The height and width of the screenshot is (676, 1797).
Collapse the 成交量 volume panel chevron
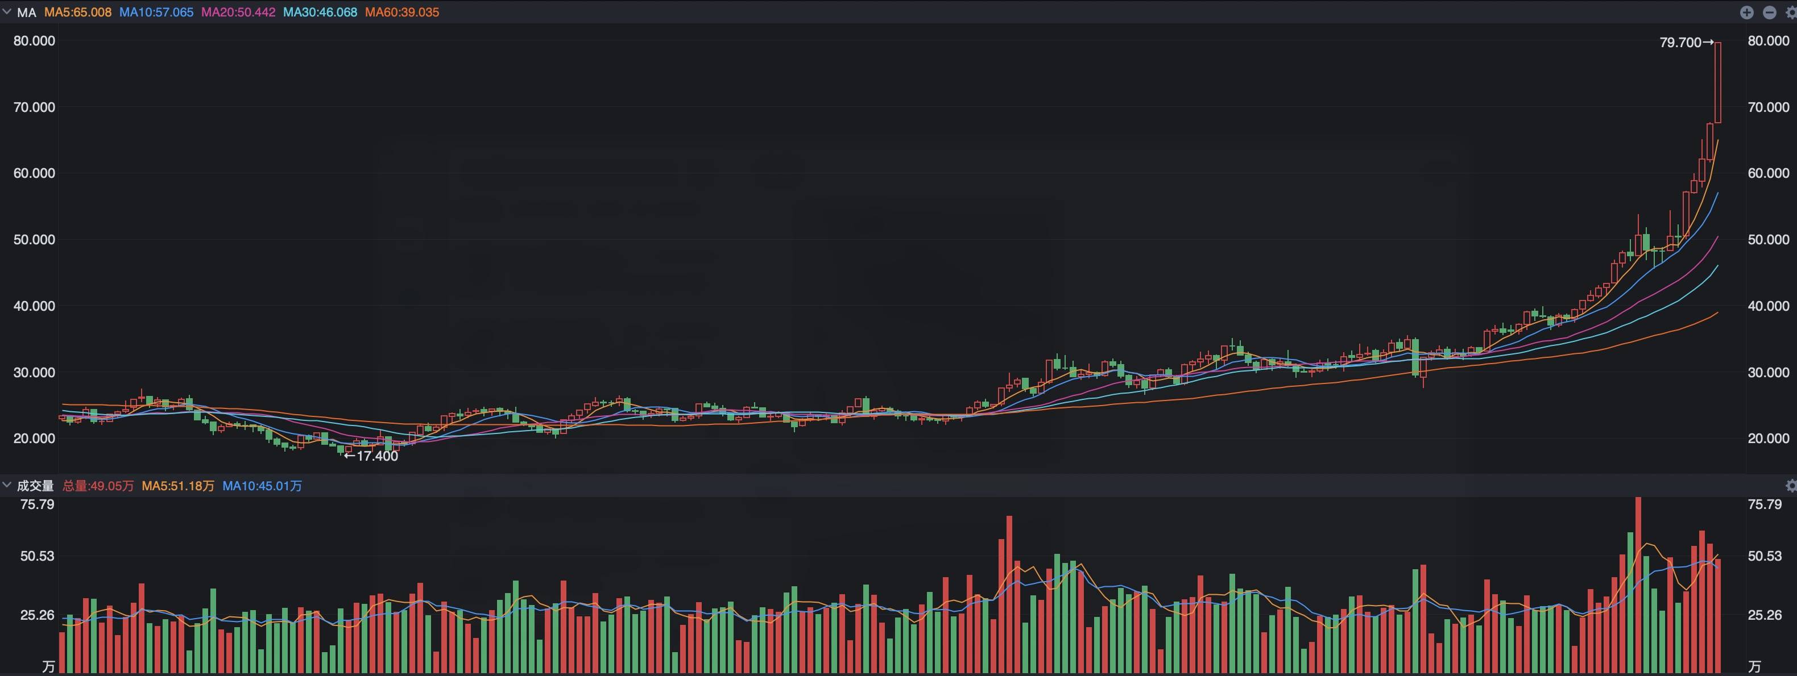[7, 485]
